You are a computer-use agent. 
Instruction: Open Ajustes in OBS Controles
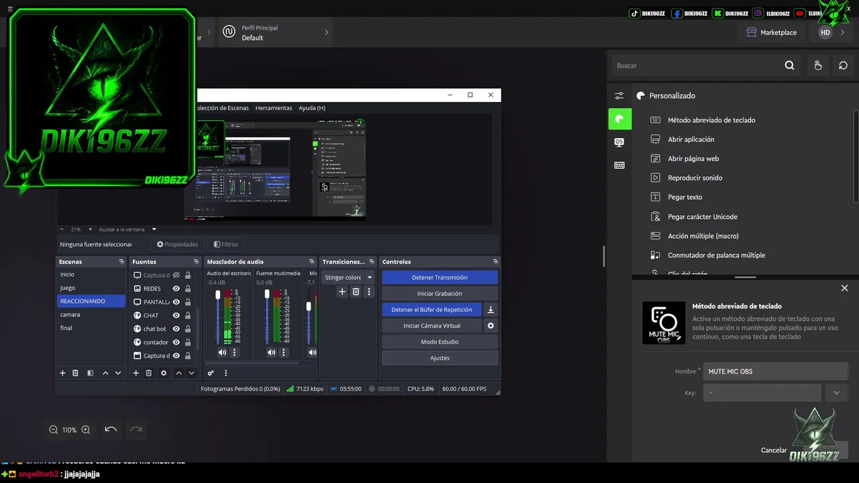[x=440, y=358]
